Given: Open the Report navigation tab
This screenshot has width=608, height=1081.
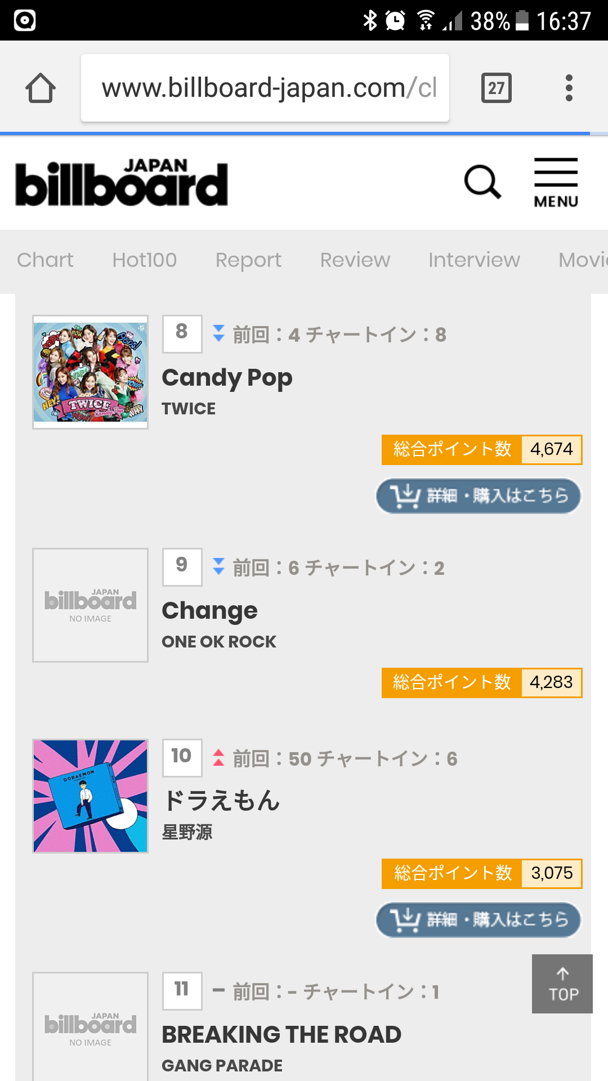Looking at the screenshot, I should coord(248,260).
